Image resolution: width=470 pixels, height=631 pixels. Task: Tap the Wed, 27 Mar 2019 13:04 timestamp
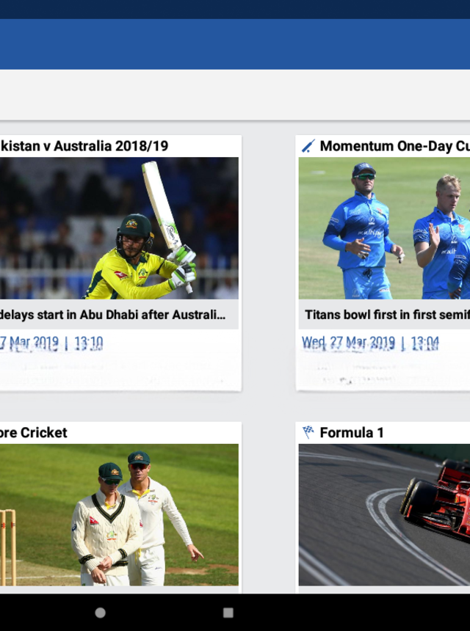[x=370, y=343]
